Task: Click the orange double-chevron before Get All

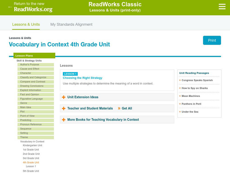Action: point(119,108)
